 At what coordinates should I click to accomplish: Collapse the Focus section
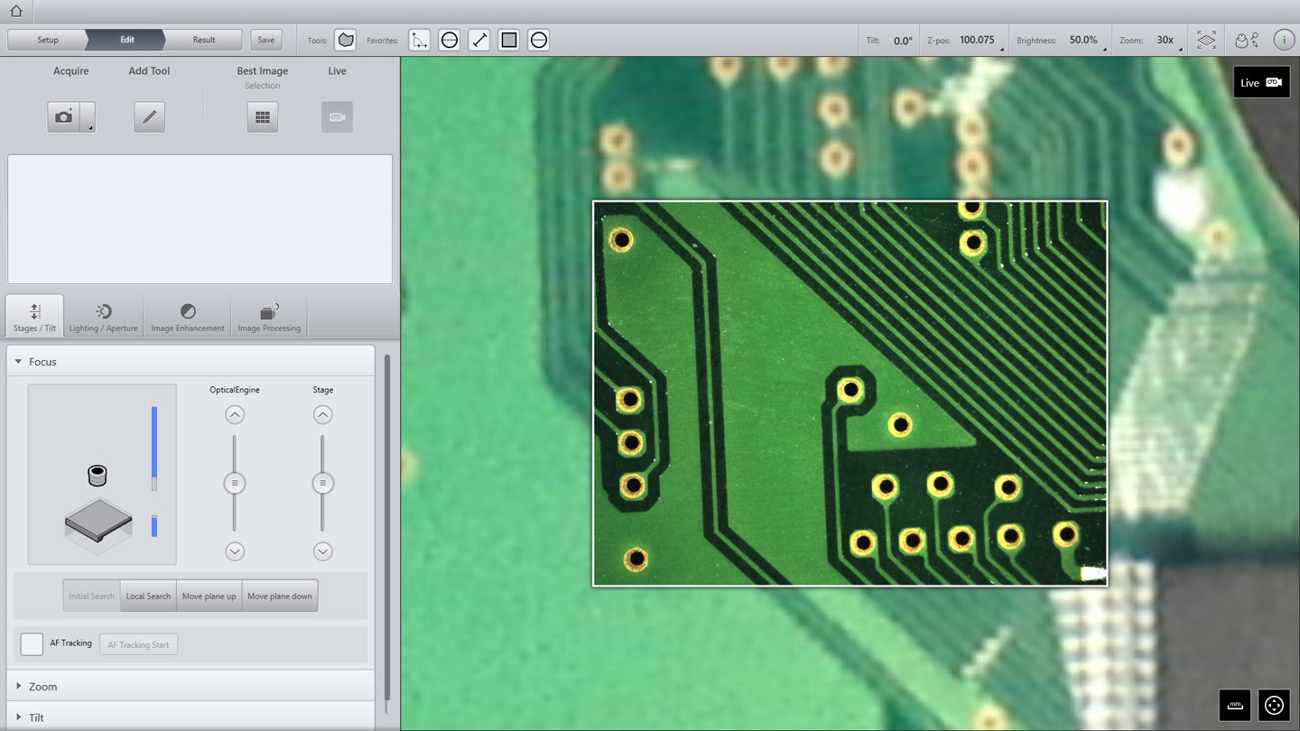18,362
